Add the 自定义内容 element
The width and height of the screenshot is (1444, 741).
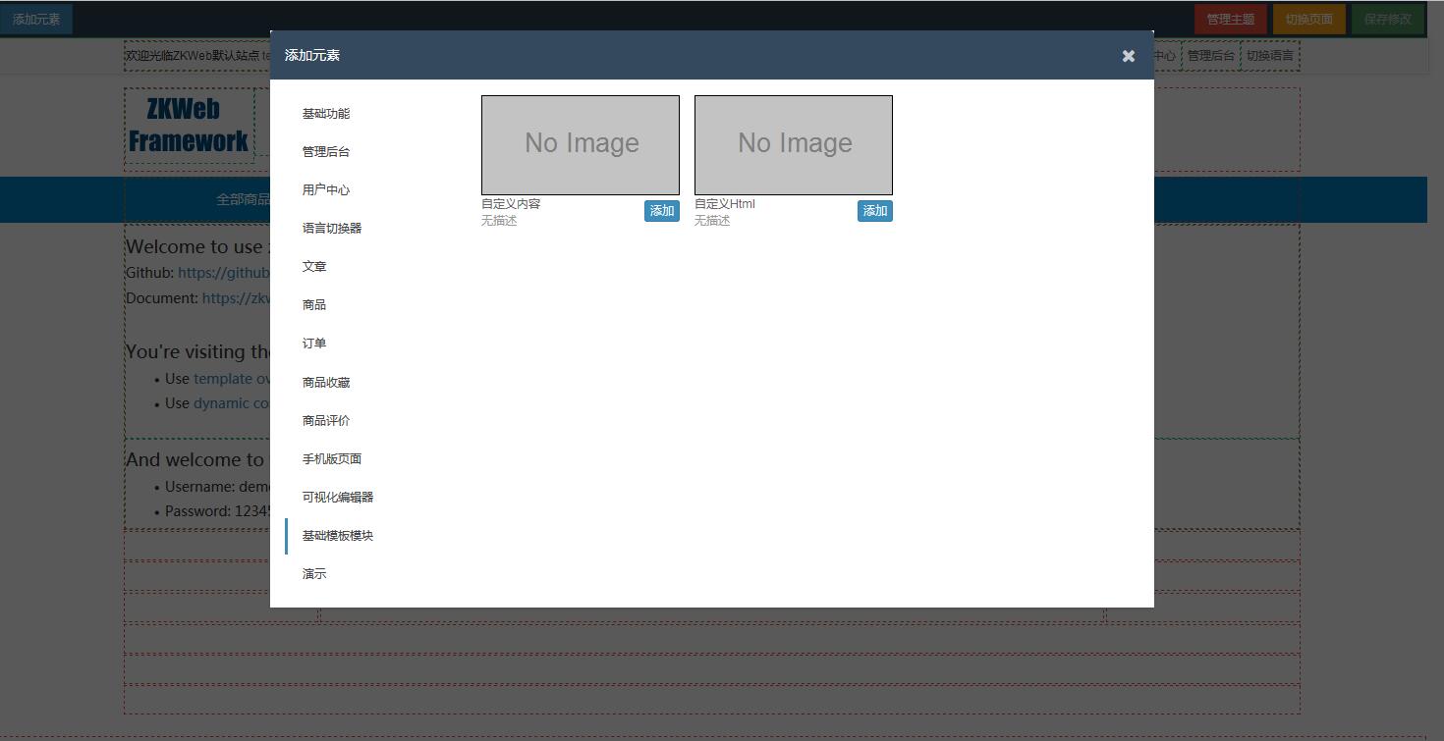662,211
